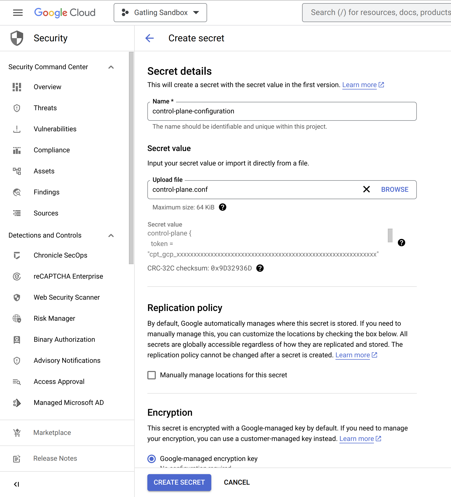
Task: Open Web Security Scanner menu item
Action: coord(67,297)
